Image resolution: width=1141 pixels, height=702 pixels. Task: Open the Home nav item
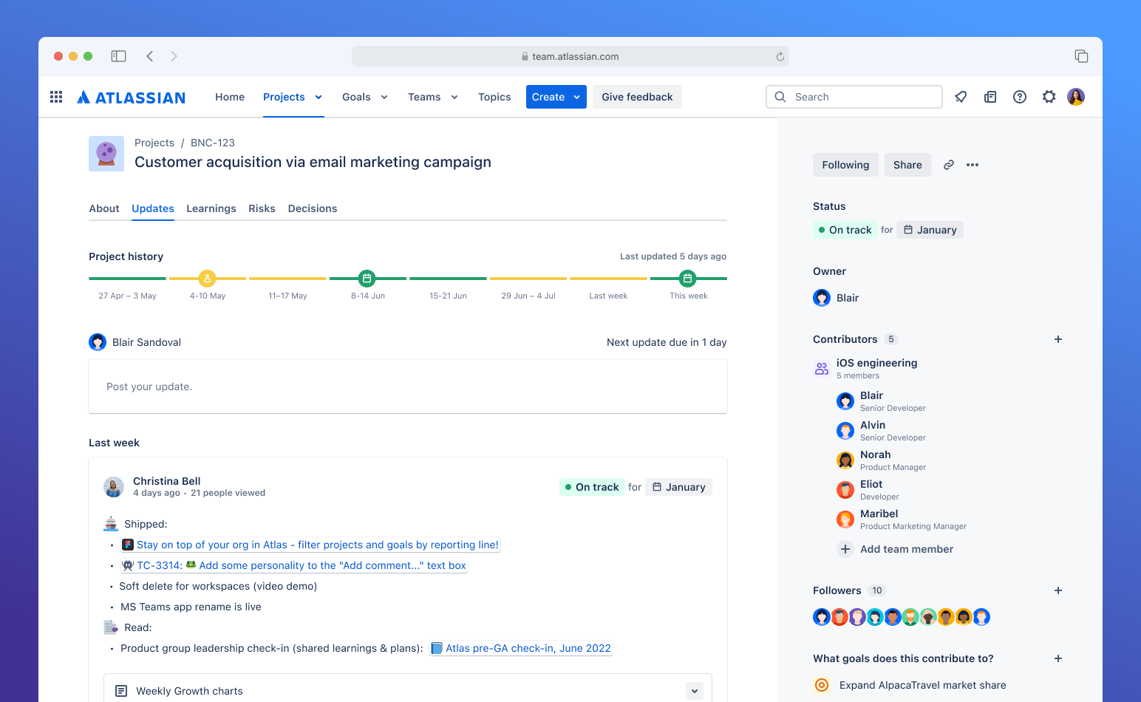pos(230,97)
